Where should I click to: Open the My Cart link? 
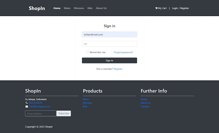coord(161,8)
